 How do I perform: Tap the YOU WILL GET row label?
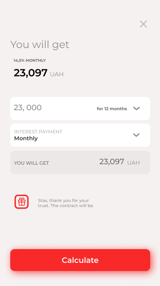click(x=32, y=163)
